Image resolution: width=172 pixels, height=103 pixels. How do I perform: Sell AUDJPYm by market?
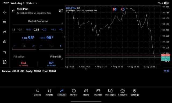(24, 64)
